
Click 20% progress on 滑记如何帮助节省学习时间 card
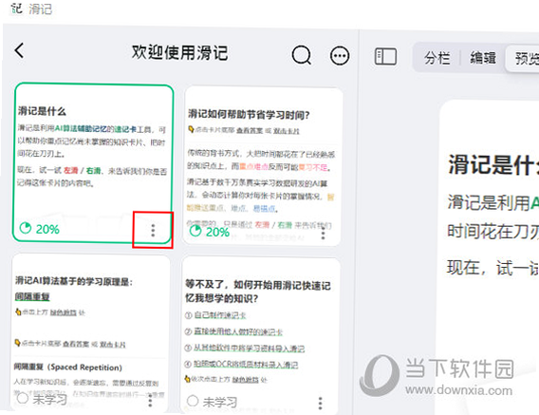click(210, 232)
